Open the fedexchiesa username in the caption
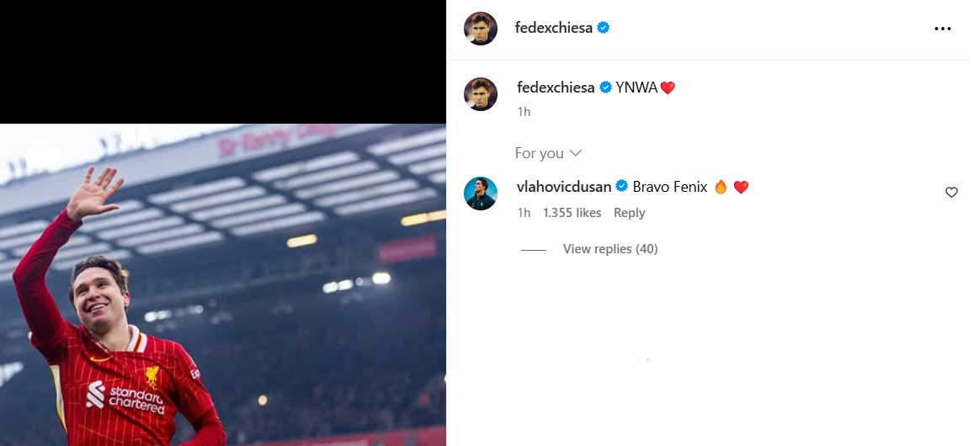 [x=555, y=88]
